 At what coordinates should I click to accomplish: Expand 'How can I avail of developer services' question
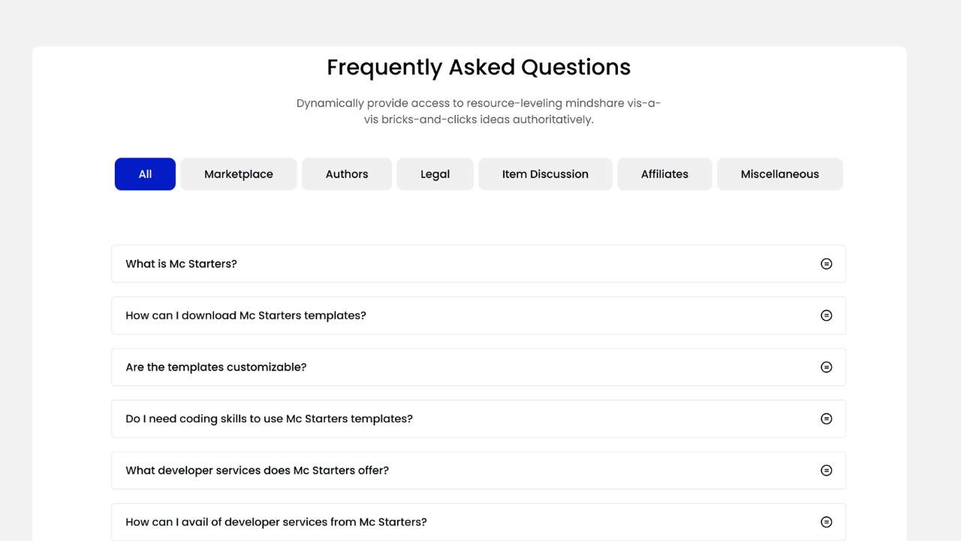[x=276, y=522]
